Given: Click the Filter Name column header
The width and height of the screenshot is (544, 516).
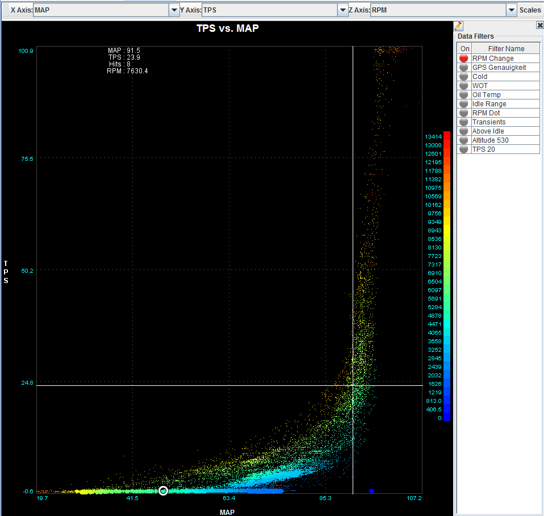Looking at the screenshot, I should click(506, 49).
